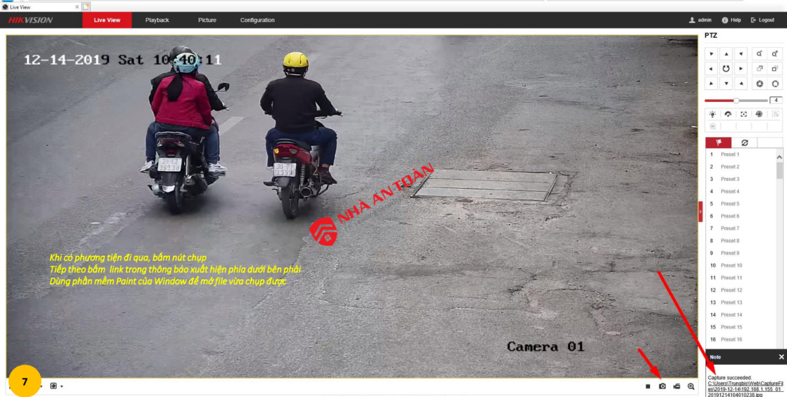Collapse the PTZ panel with red side arrow
The height and width of the screenshot is (397, 787).
point(701,211)
